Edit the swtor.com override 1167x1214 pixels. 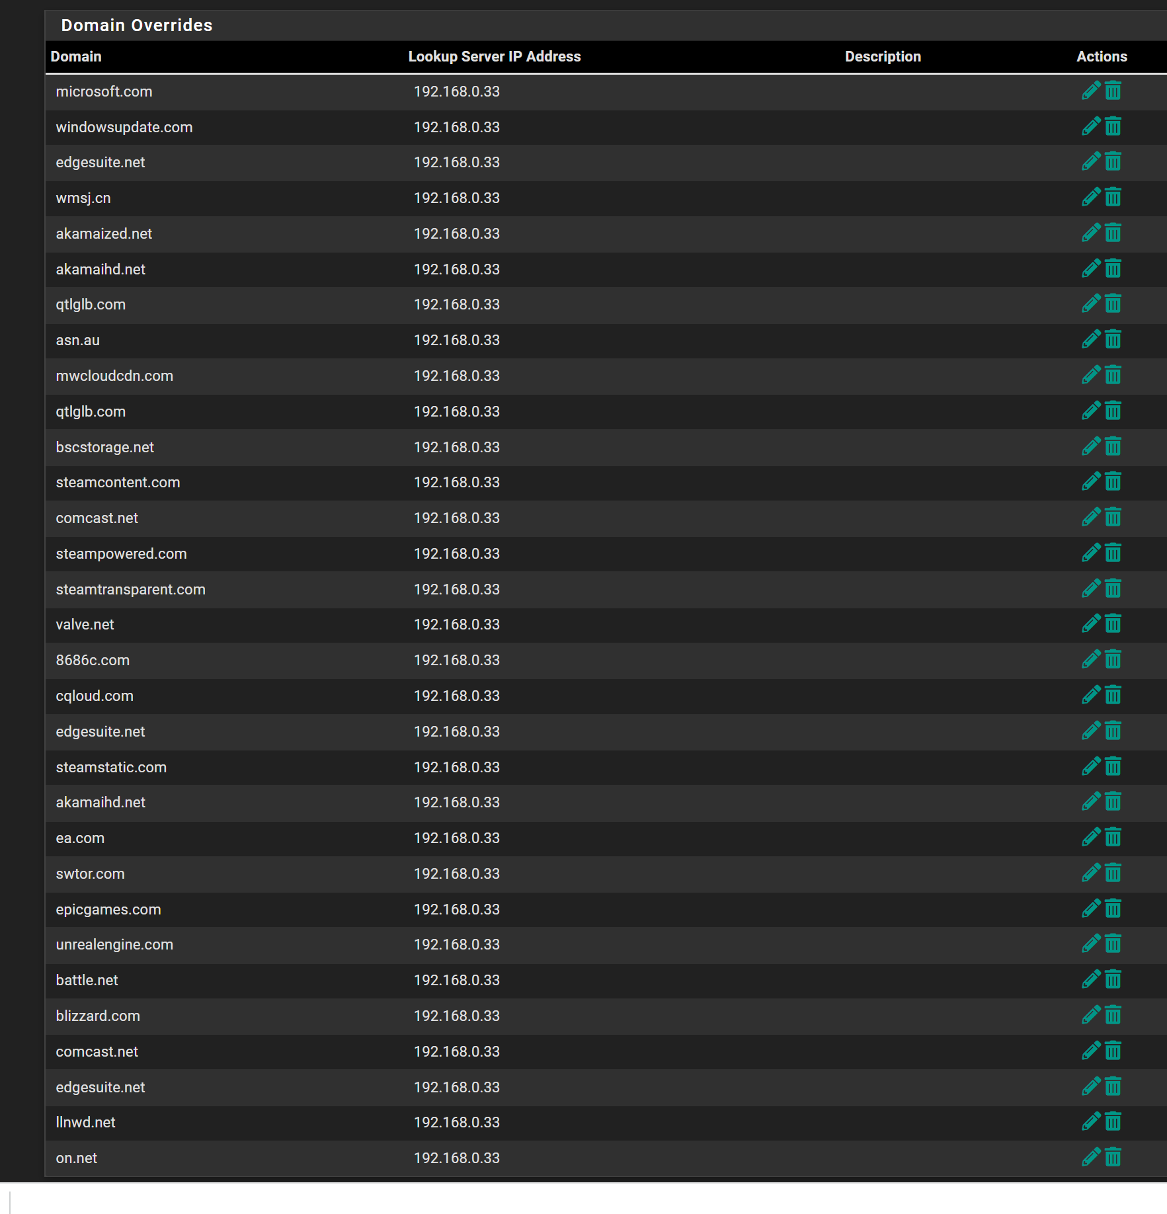[x=1091, y=873]
